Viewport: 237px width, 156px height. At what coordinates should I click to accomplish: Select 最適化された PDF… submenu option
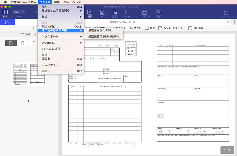tap(104, 30)
